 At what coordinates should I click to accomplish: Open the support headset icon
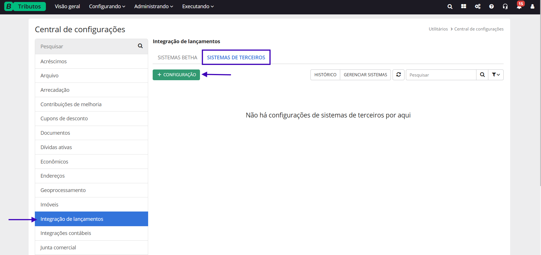(x=505, y=6)
